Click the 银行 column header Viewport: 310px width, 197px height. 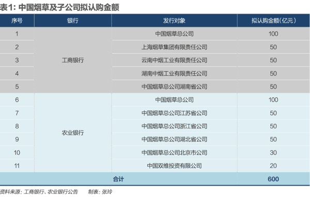click(73, 21)
